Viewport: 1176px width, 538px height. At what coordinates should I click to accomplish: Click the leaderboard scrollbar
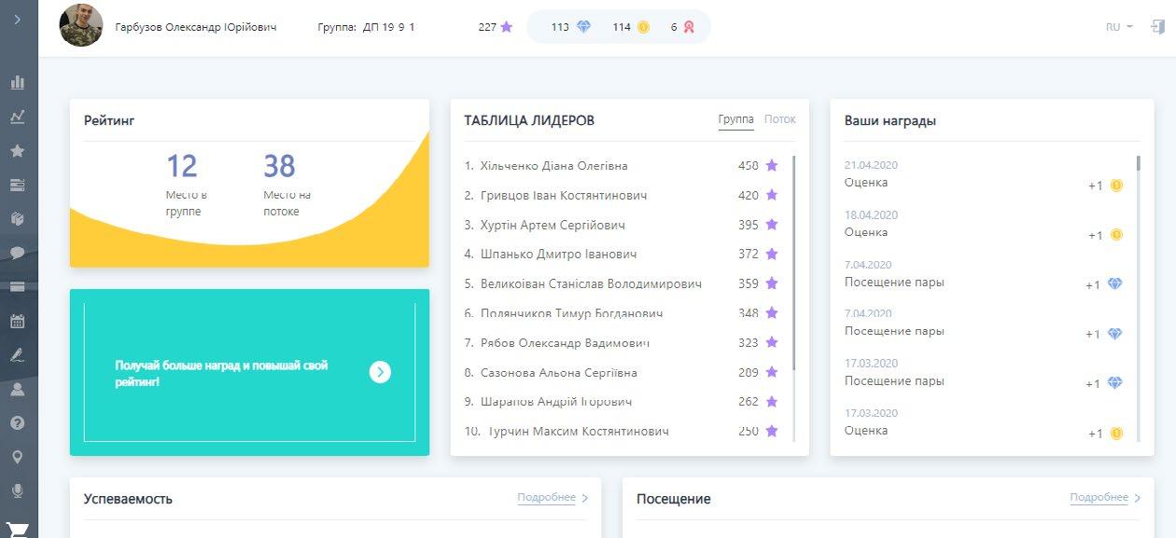click(794, 262)
